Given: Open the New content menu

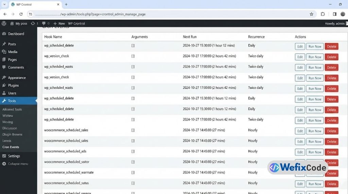Looking at the screenshot, I should (x=59, y=23).
